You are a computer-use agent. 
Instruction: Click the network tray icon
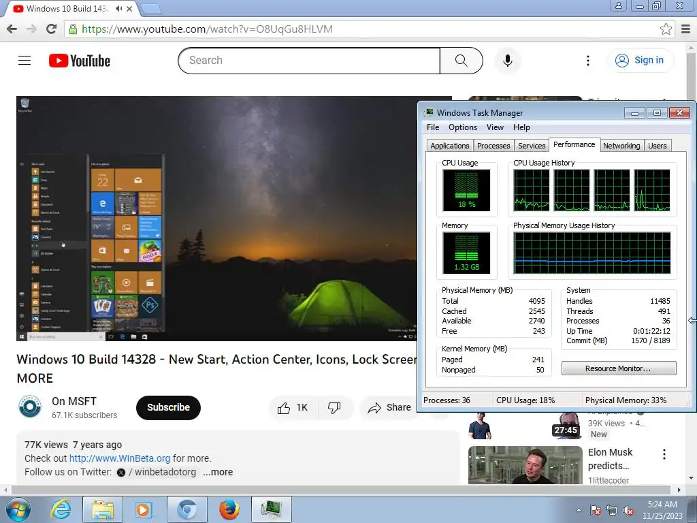pos(612,511)
